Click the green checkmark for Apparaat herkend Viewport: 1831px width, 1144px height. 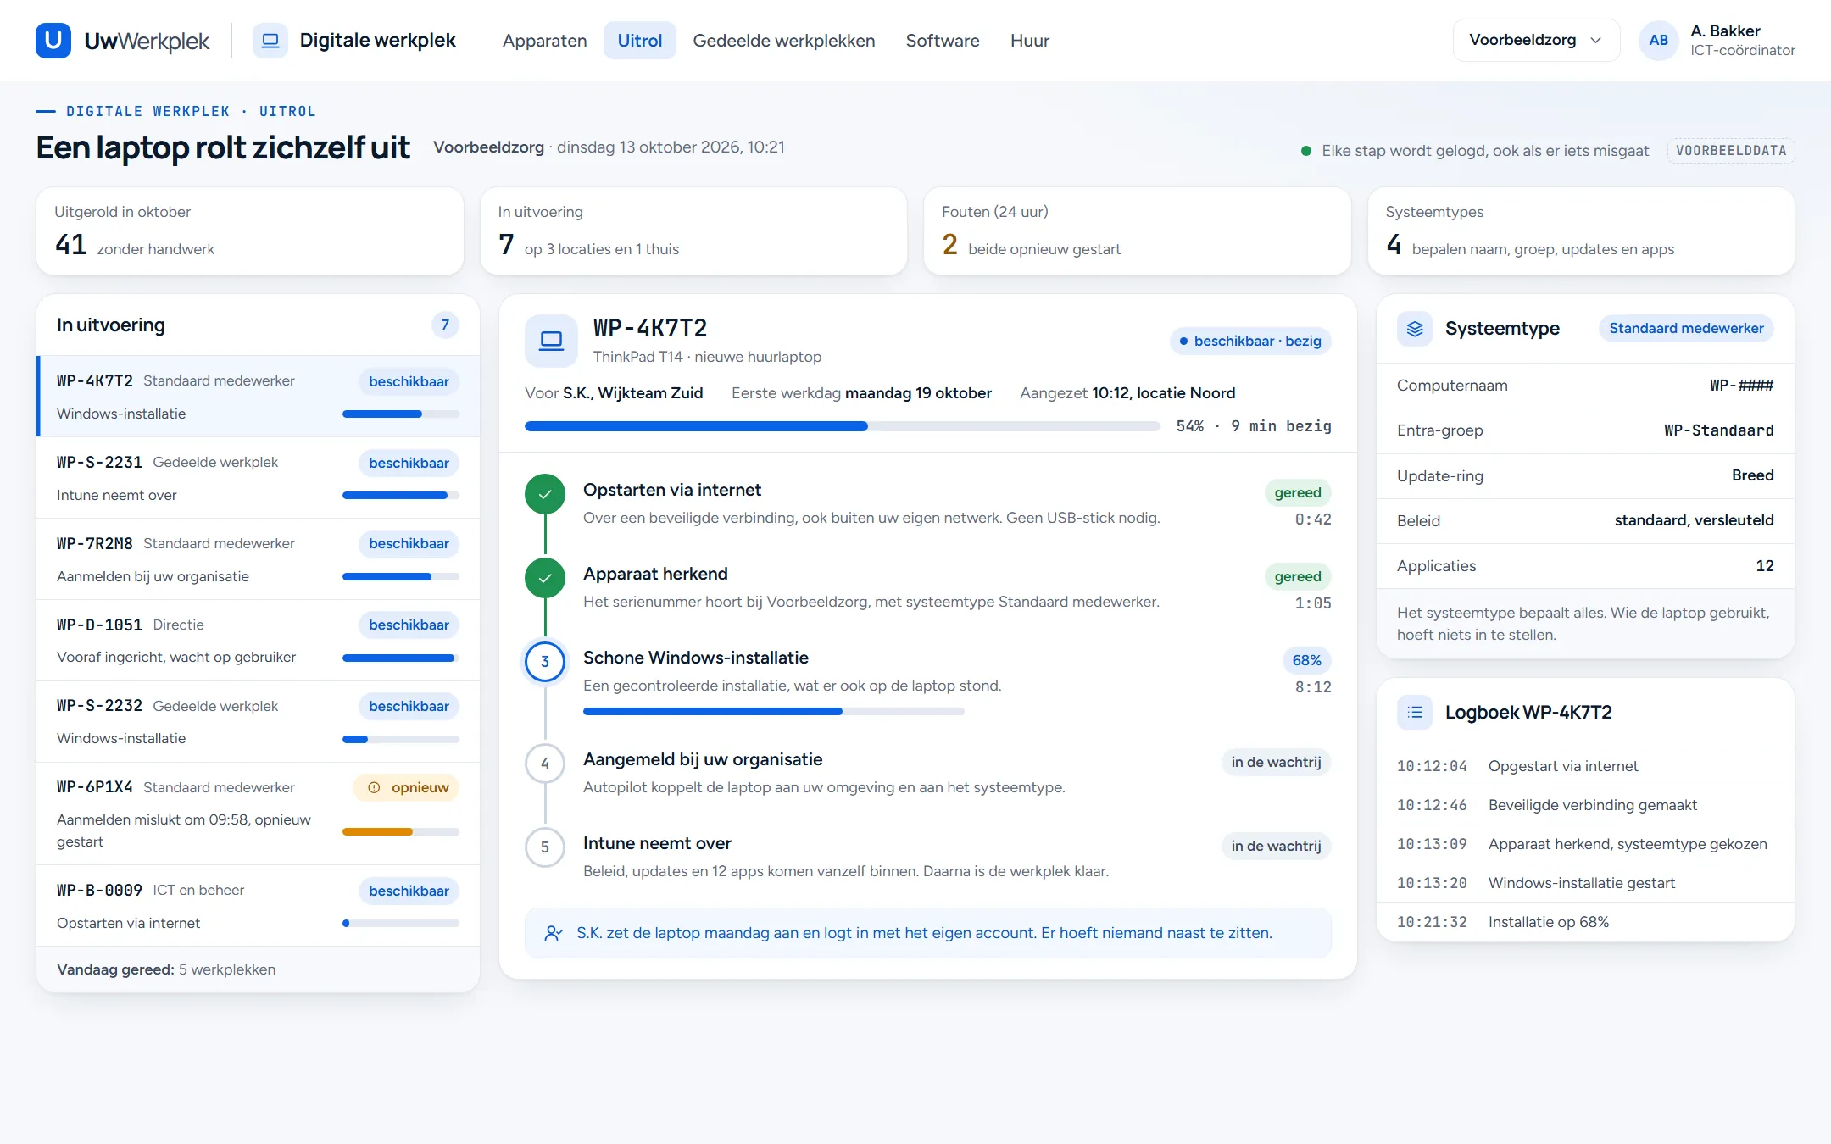tap(545, 578)
